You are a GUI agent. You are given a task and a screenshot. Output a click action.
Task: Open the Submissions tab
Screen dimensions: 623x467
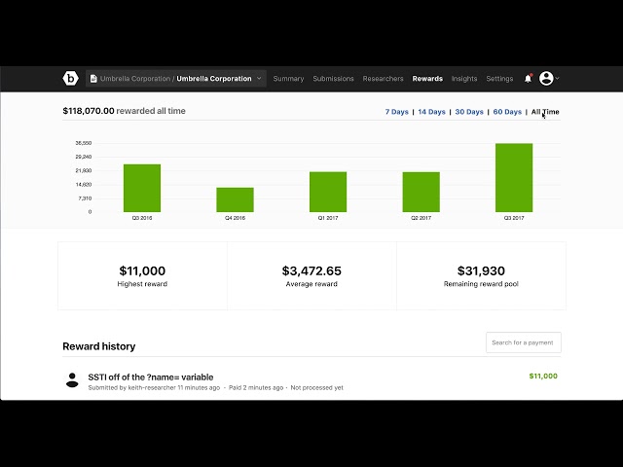(333, 79)
